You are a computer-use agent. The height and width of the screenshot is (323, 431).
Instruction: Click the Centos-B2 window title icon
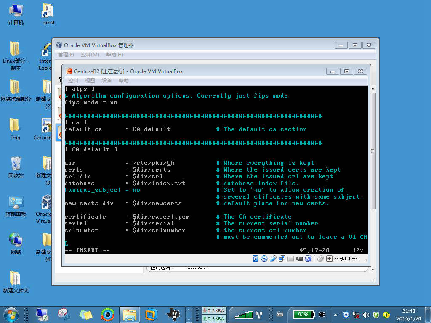[x=69, y=71]
